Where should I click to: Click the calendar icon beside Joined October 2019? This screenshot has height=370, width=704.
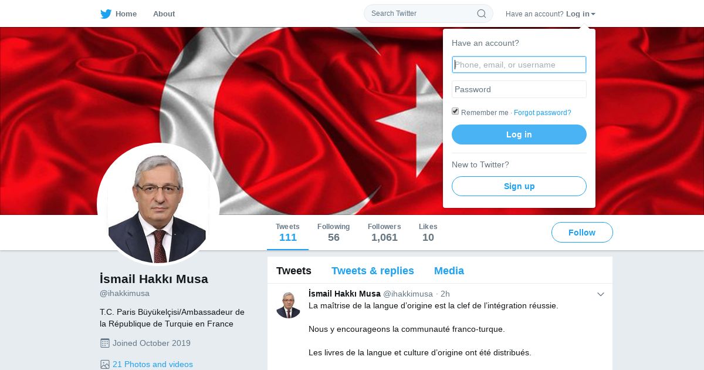105,343
